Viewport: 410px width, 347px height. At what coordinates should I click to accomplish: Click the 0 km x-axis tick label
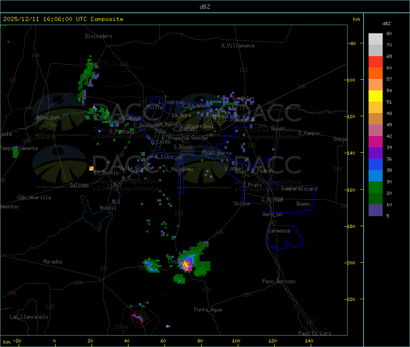tap(54, 341)
